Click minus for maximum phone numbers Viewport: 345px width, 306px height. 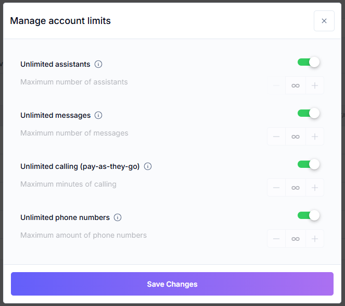click(276, 239)
